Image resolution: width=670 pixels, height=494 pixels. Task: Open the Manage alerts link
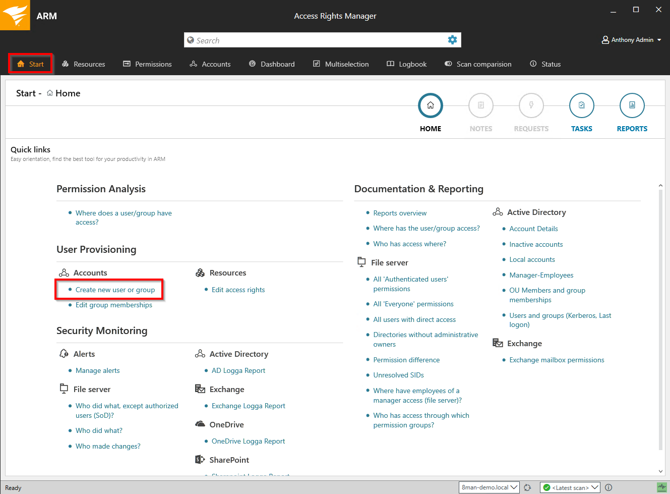click(x=97, y=370)
